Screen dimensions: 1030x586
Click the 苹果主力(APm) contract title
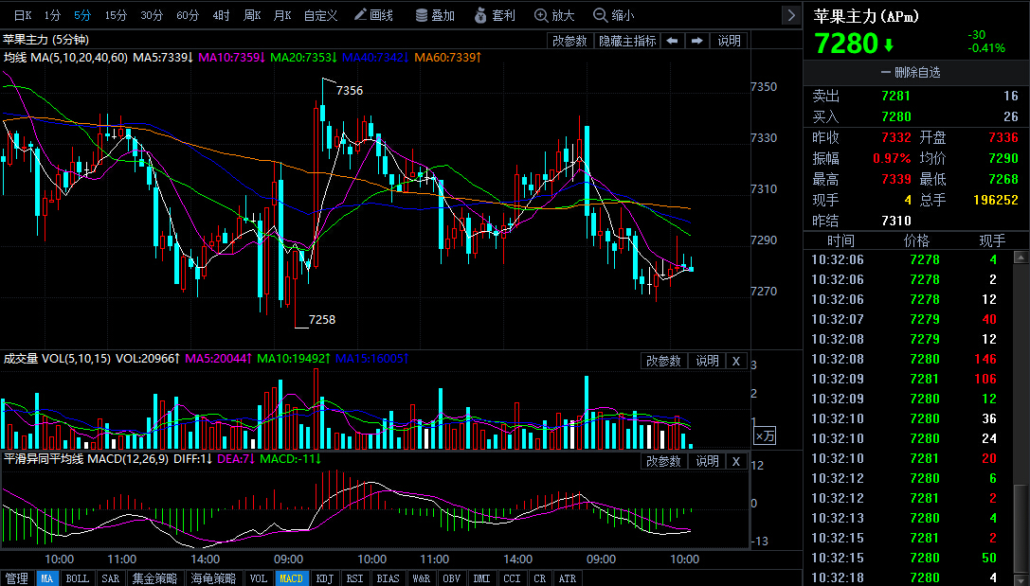866,16
